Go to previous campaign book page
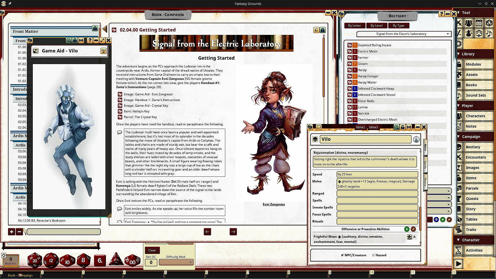The height and width of the screenshot is (279, 496). [207, 232]
